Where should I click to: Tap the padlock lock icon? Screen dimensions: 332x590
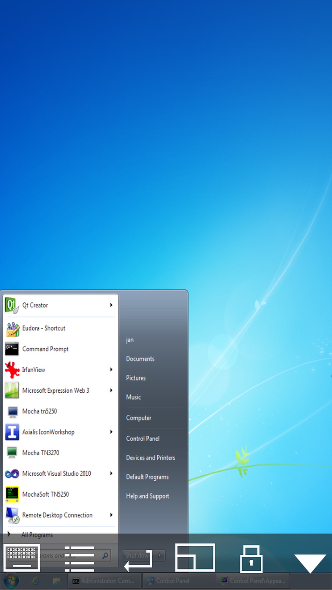[x=251, y=559]
